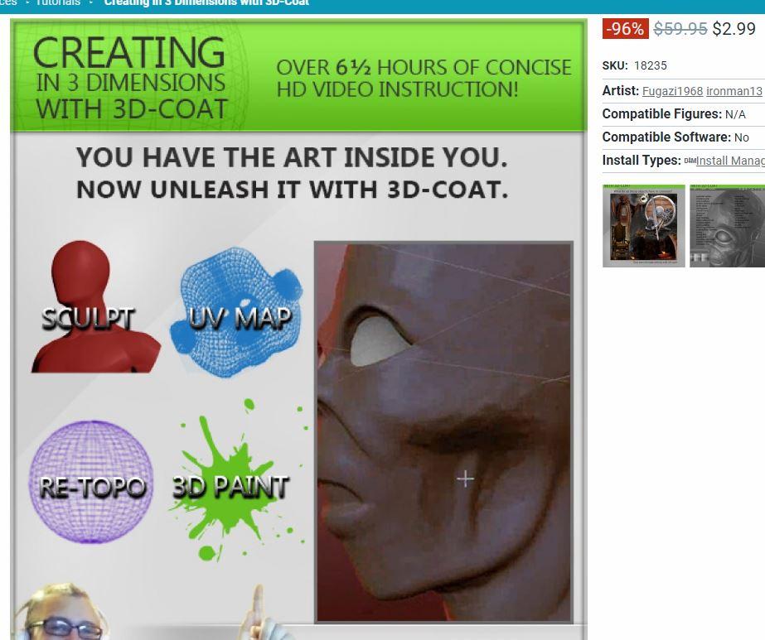Open the Tutorials breadcrumb link

pos(58,2)
